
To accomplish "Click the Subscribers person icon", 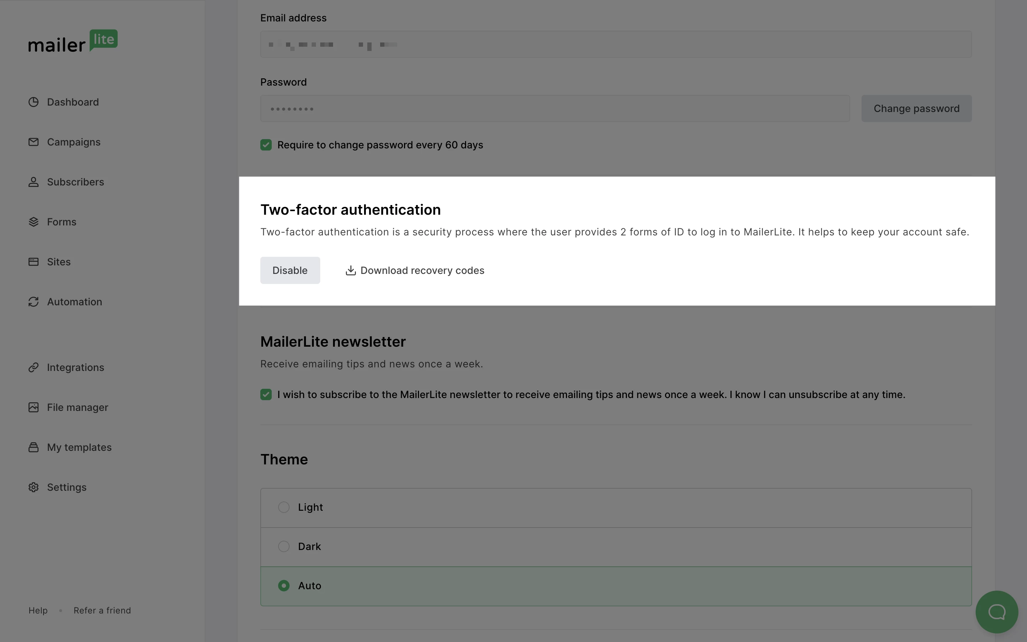I will 34,182.
